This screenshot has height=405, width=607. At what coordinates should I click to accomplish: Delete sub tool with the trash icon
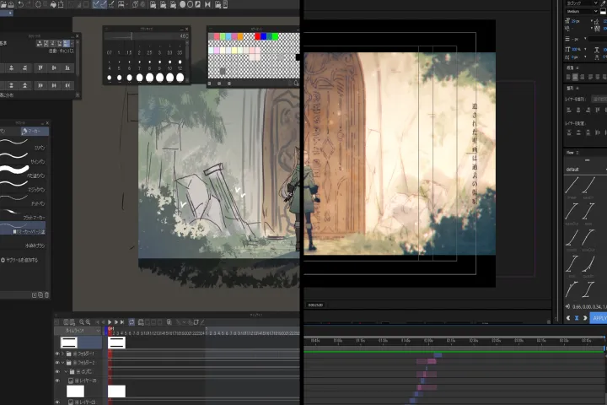(47, 295)
